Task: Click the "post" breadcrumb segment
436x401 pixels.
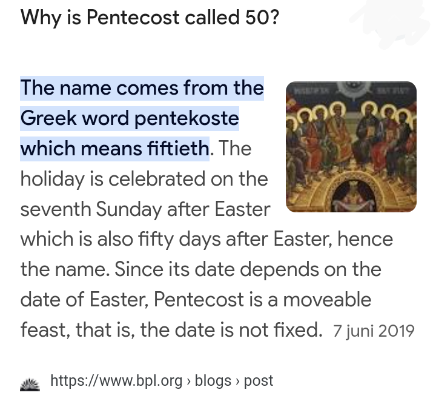Action: [259, 381]
